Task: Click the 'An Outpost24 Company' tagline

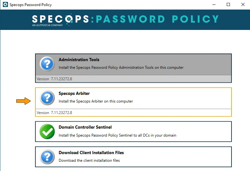Action: pos(48,25)
